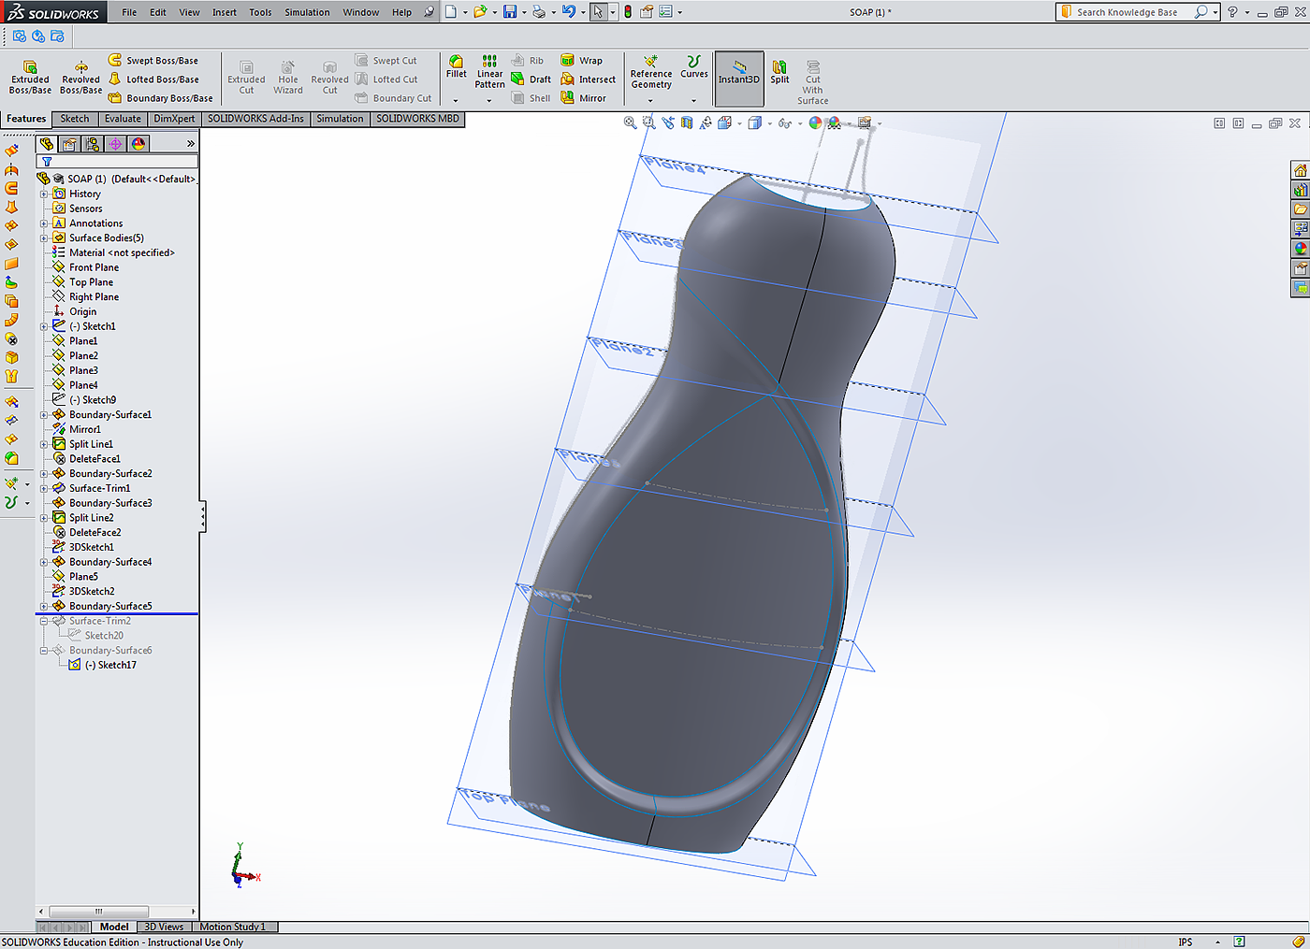
Task: Collapse the Surface-Trim2 tree node
Action: (x=44, y=621)
